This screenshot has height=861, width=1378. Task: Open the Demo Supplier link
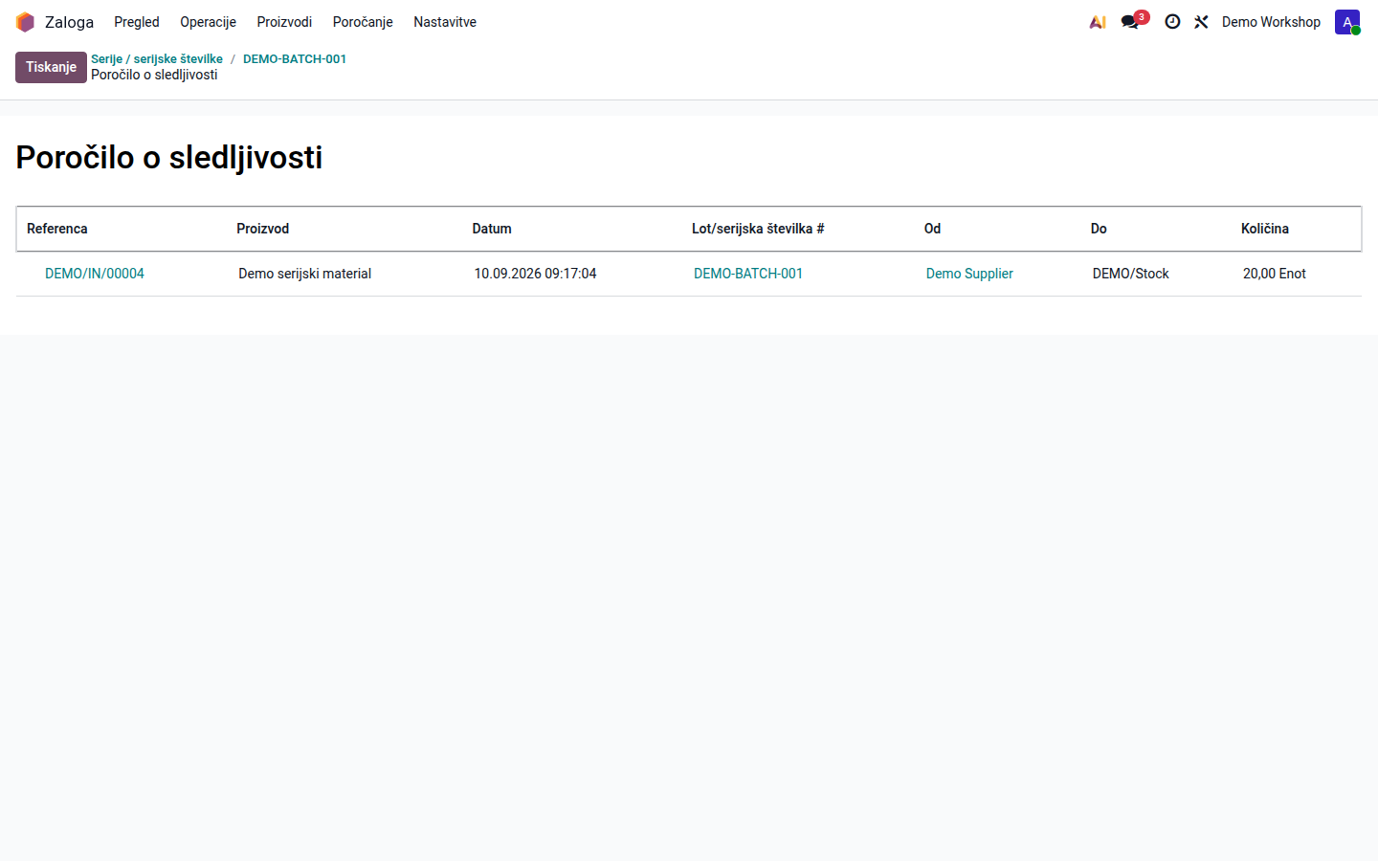pos(969,274)
